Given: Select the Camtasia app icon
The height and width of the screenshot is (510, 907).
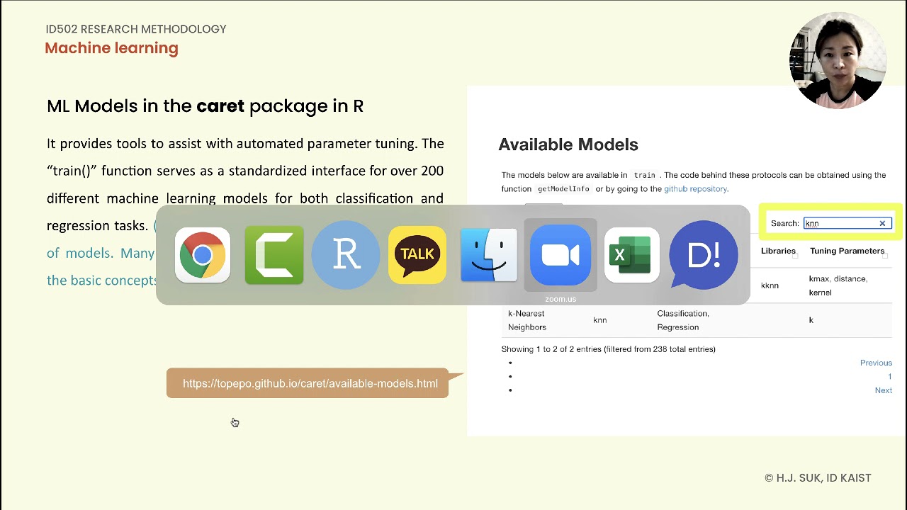Looking at the screenshot, I should (274, 255).
